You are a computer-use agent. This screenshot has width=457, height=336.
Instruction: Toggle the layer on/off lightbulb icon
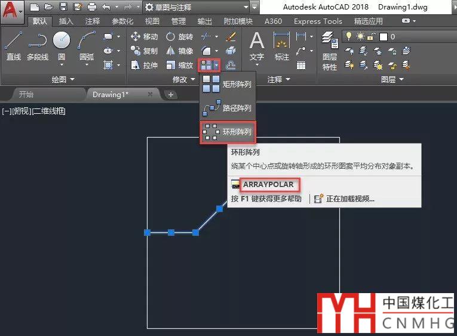pyautogui.click(x=349, y=37)
